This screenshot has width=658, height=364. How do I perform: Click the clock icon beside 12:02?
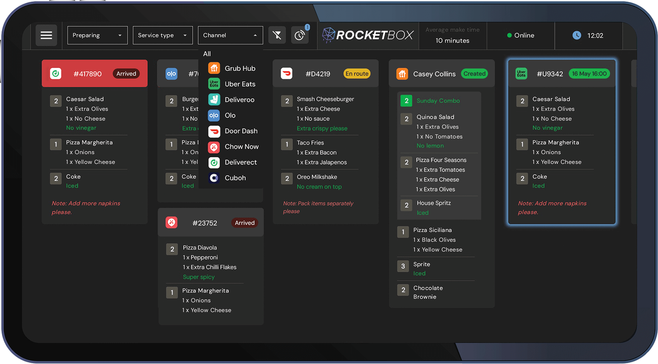[x=577, y=35]
